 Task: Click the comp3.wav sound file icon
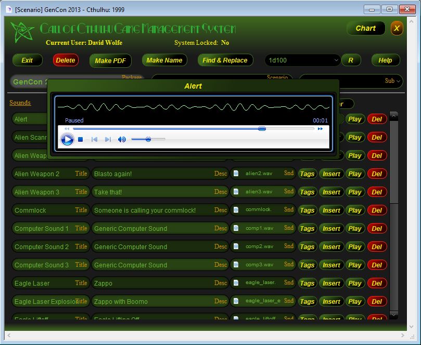click(236, 265)
